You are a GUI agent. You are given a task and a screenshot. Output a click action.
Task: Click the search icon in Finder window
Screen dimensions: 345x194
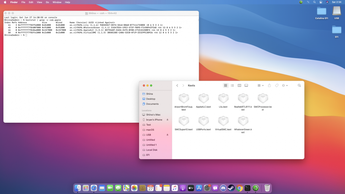(299, 85)
